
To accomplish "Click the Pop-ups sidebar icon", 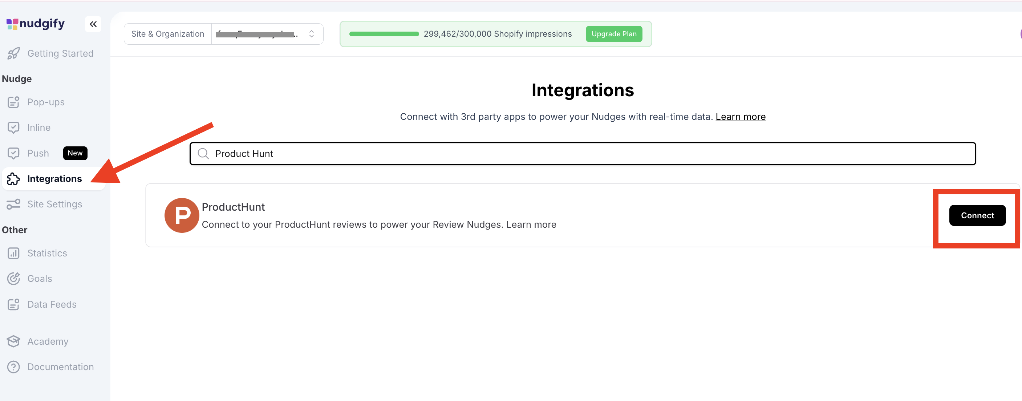I will [13, 102].
